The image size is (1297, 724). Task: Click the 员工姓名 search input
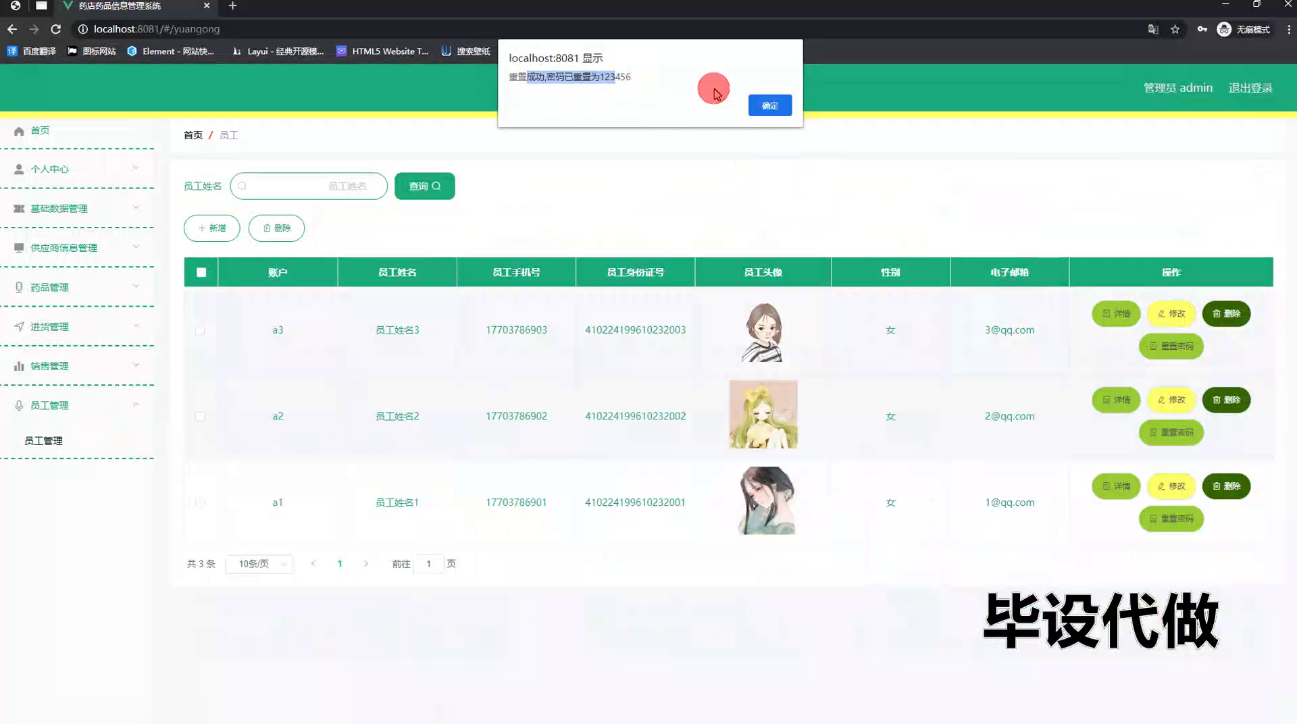click(309, 186)
